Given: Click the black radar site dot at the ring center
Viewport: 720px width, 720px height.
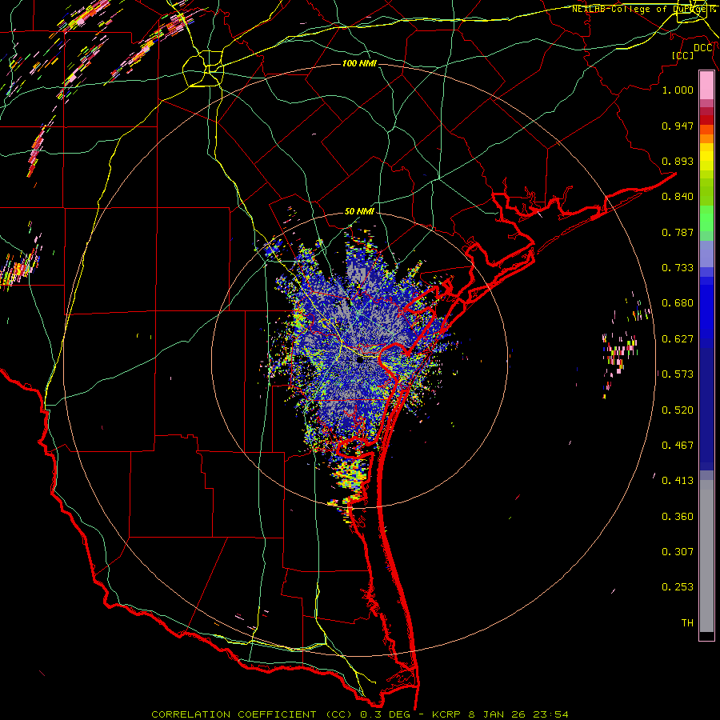Looking at the screenshot, I should coord(361,360).
